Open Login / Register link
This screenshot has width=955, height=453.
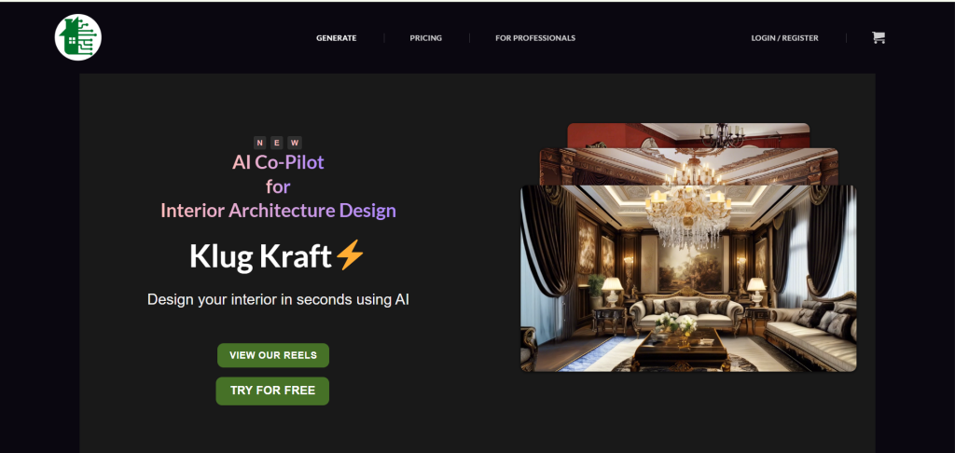785,37
